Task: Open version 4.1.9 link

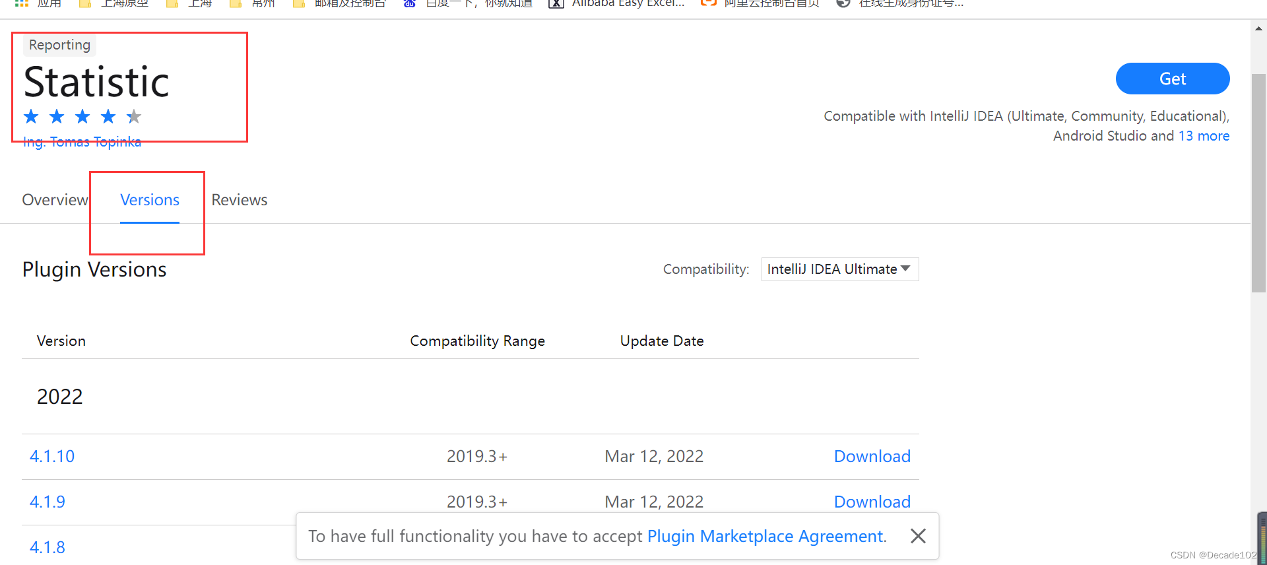Action: [x=48, y=502]
